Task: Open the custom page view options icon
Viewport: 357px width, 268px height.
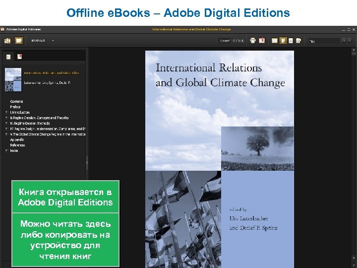Action: [x=298, y=41]
